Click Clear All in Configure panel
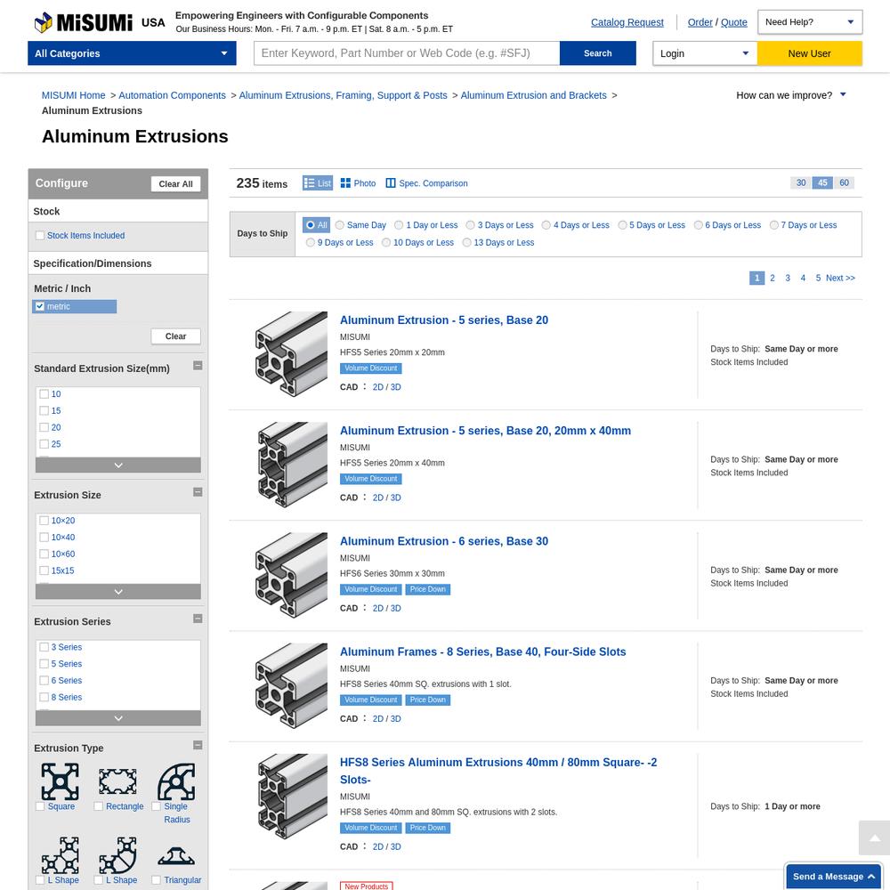 click(x=175, y=184)
